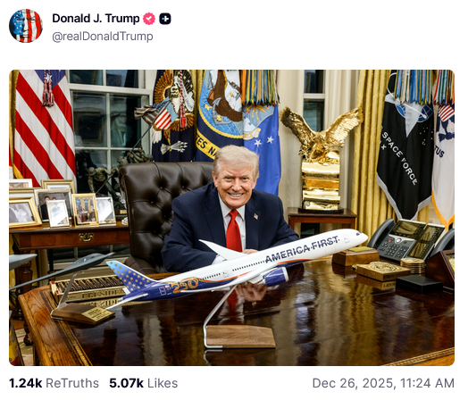Click the America First text on plane

(x=302, y=249)
